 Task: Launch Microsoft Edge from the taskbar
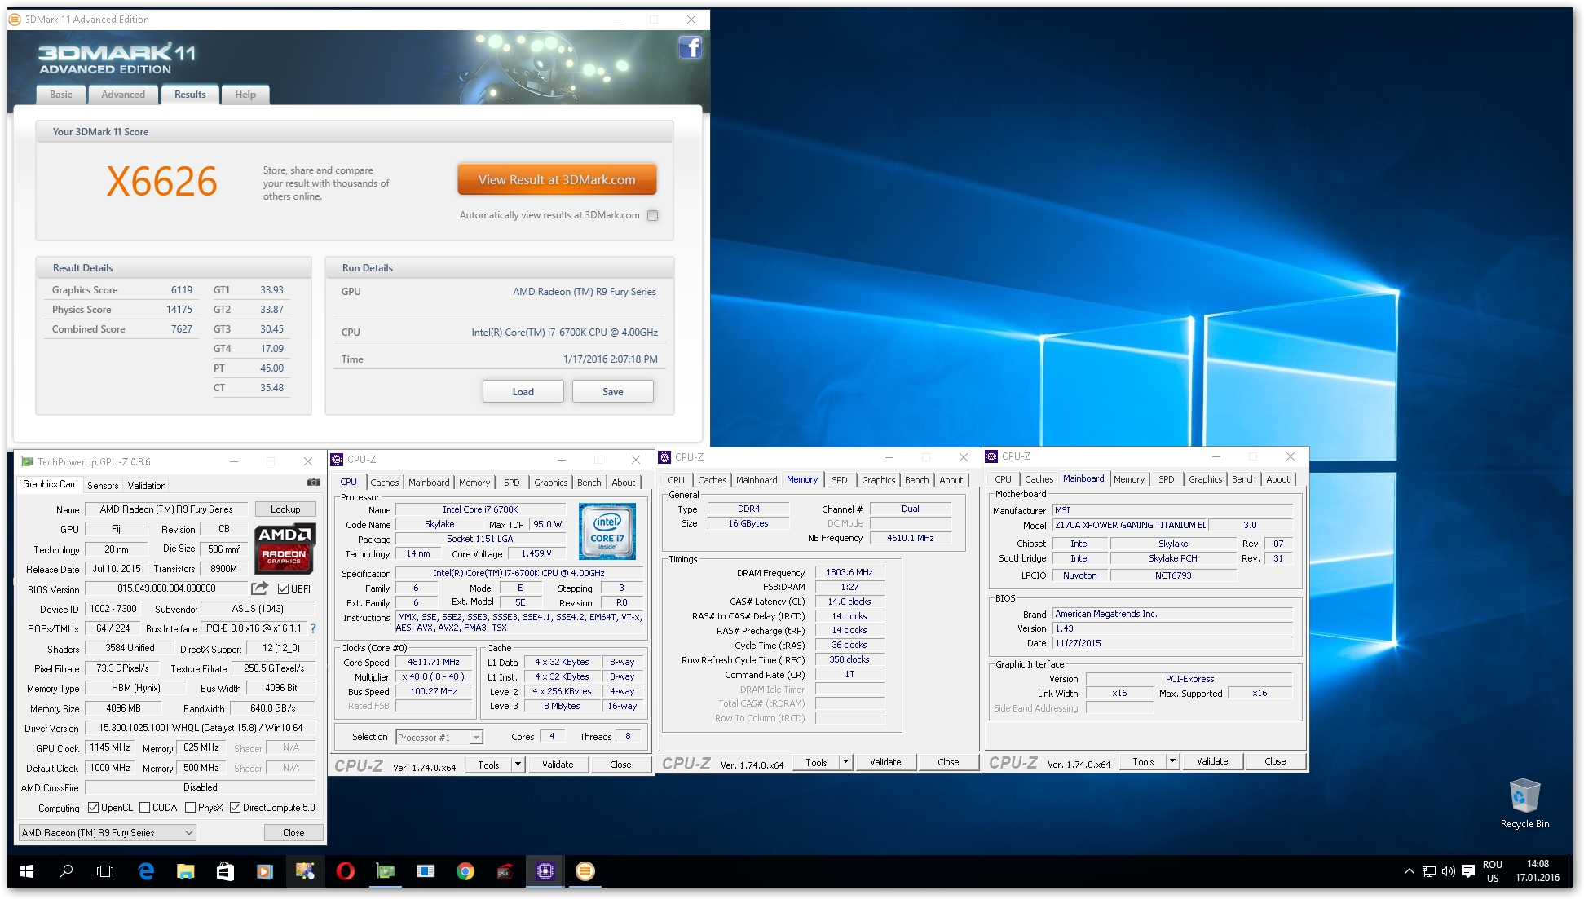pos(146,871)
